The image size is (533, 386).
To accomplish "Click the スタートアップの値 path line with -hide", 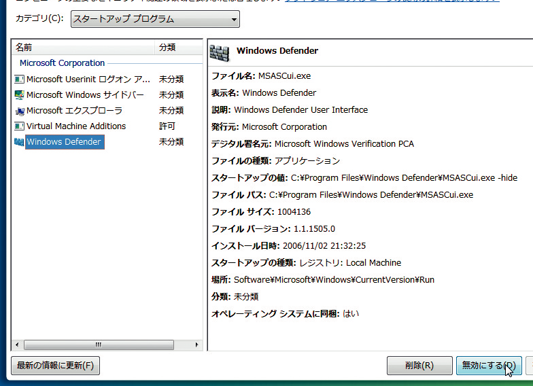I will 364,178.
